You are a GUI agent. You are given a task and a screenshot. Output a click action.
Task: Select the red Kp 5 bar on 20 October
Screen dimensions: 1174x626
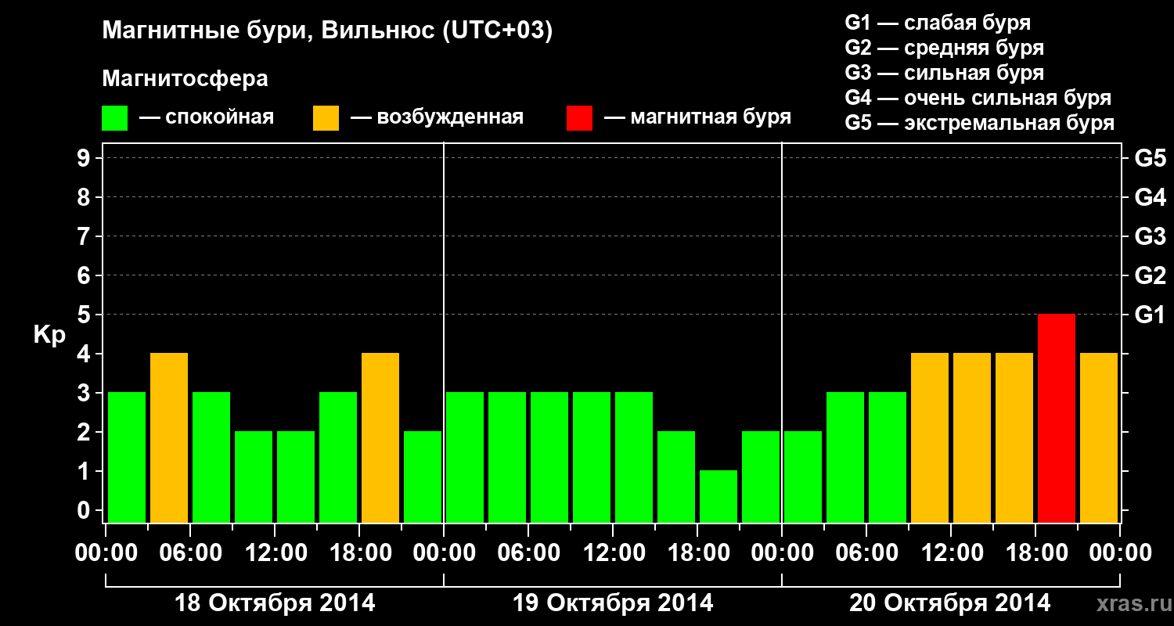pyautogui.click(x=1057, y=418)
